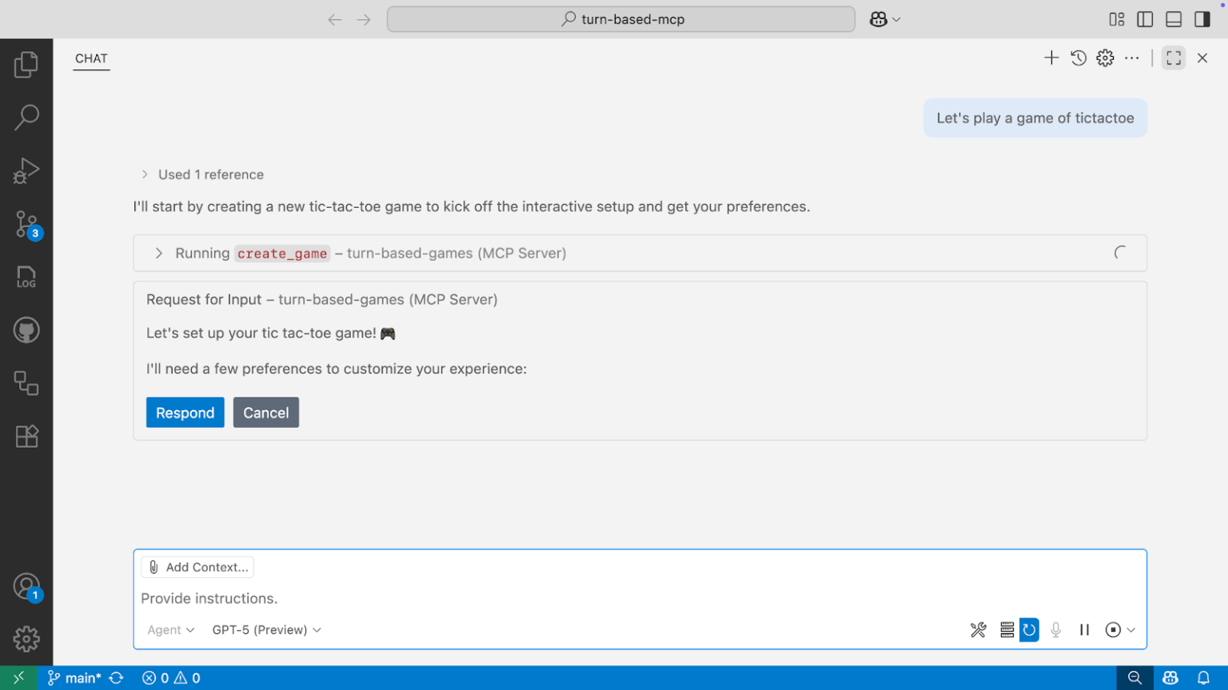The image size is (1228, 690).
Task: Open the Agent mode dropdown
Action: [169, 629]
